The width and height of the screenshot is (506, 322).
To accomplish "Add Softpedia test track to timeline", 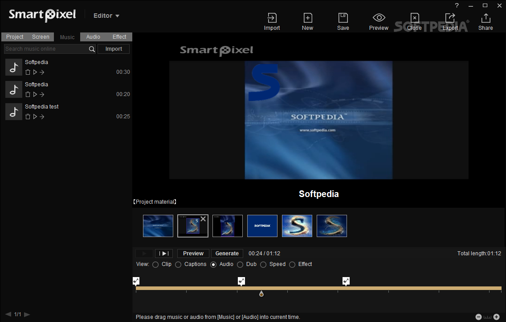I will click(42, 117).
